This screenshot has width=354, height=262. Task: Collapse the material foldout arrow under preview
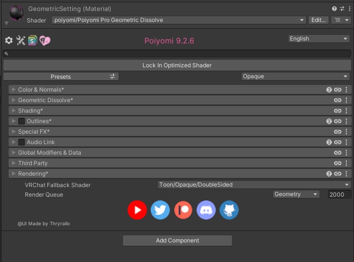[6, 23]
